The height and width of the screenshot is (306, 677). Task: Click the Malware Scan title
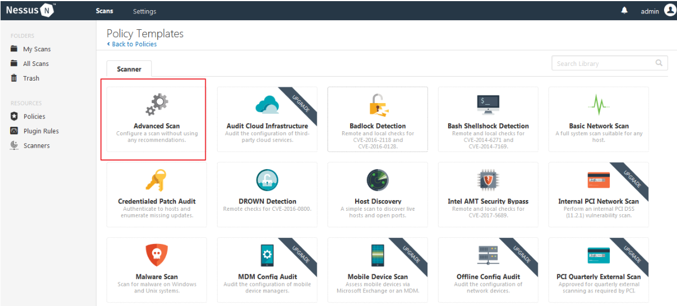click(157, 277)
